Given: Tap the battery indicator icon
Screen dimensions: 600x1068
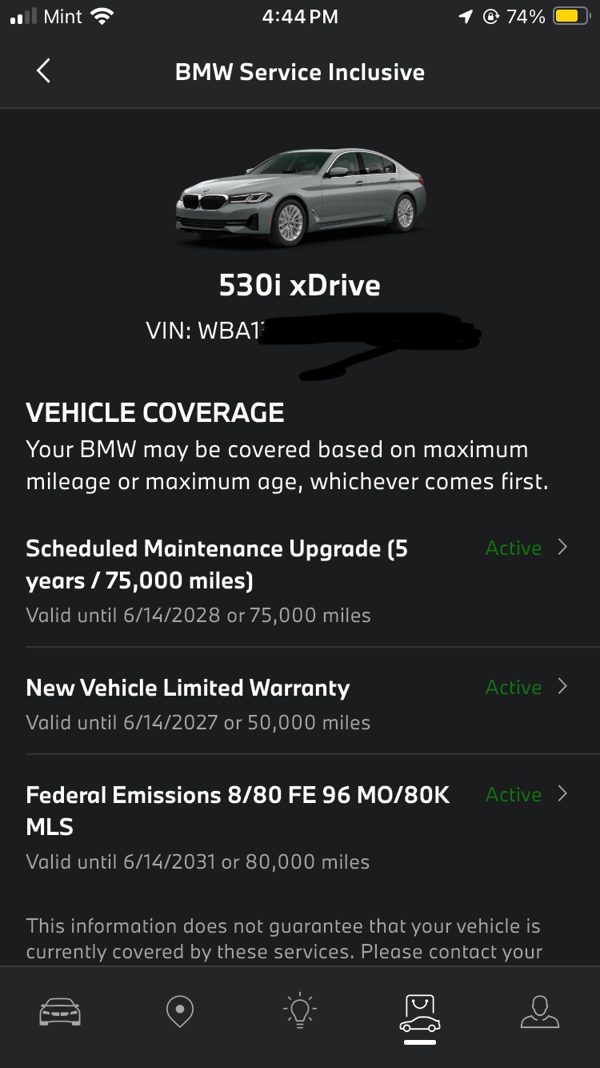Looking at the screenshot, I should pyautogui.click(x=571, y=16).
